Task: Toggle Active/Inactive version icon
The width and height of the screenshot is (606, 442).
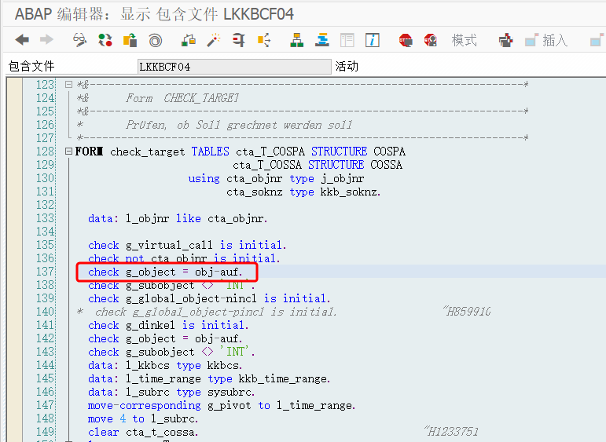Action: tap(105, 40)
